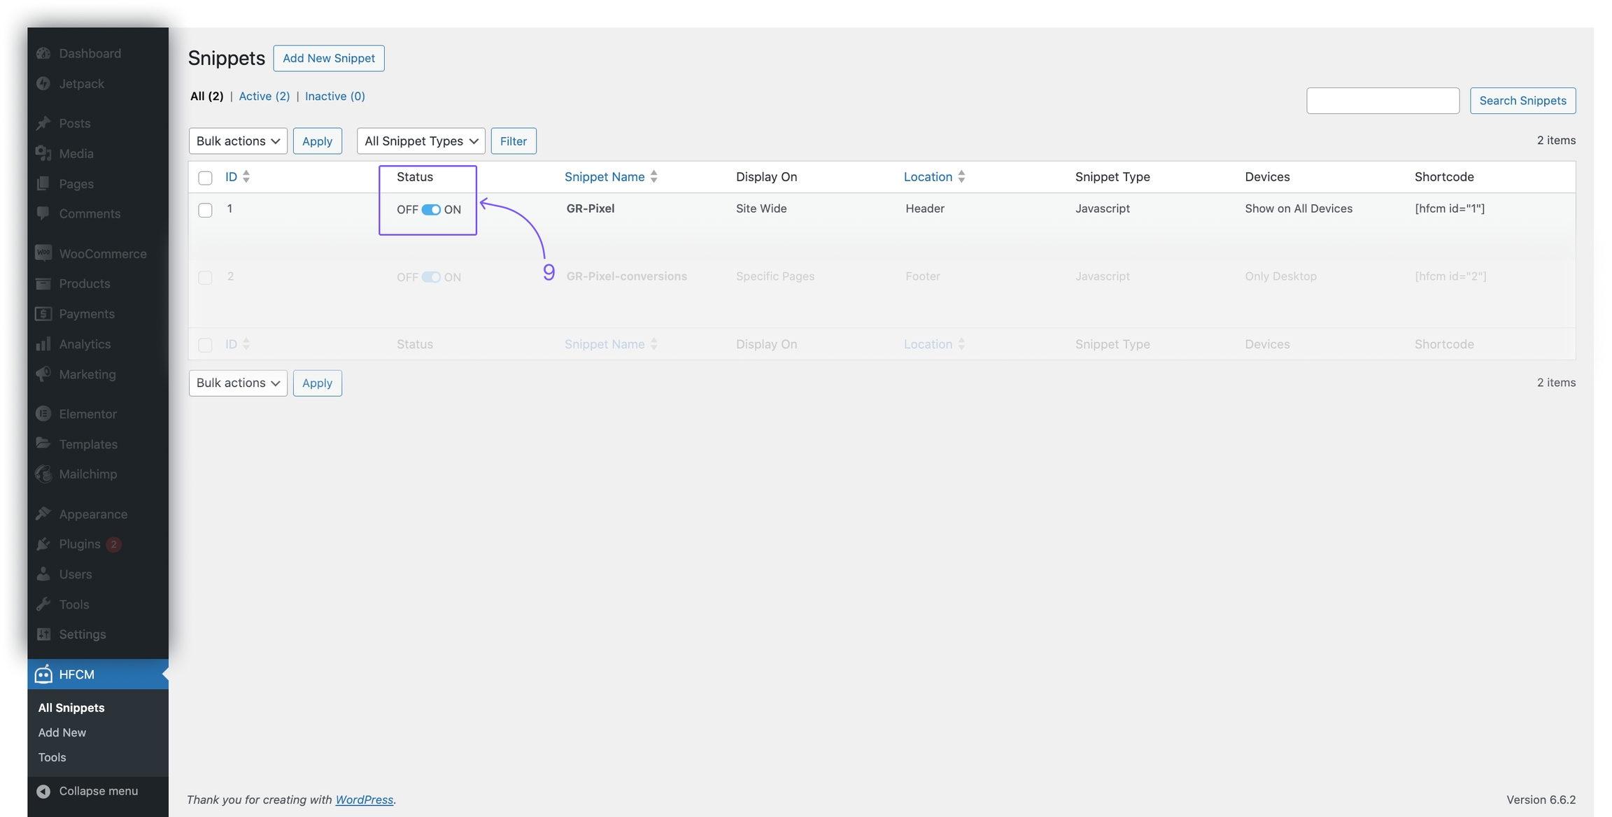Click the Mailchimp monkey icon
The height and width of the screenshot is (817, 1612).
[x=43, y=474]
